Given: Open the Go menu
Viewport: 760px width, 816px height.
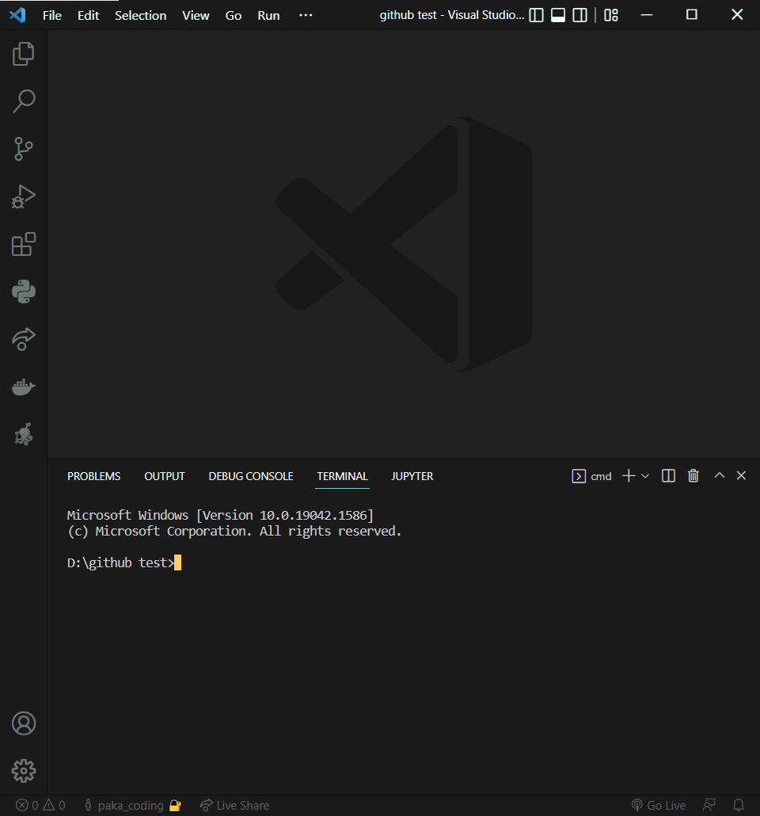Looking at the screenshot, I should tap(233, 16).
